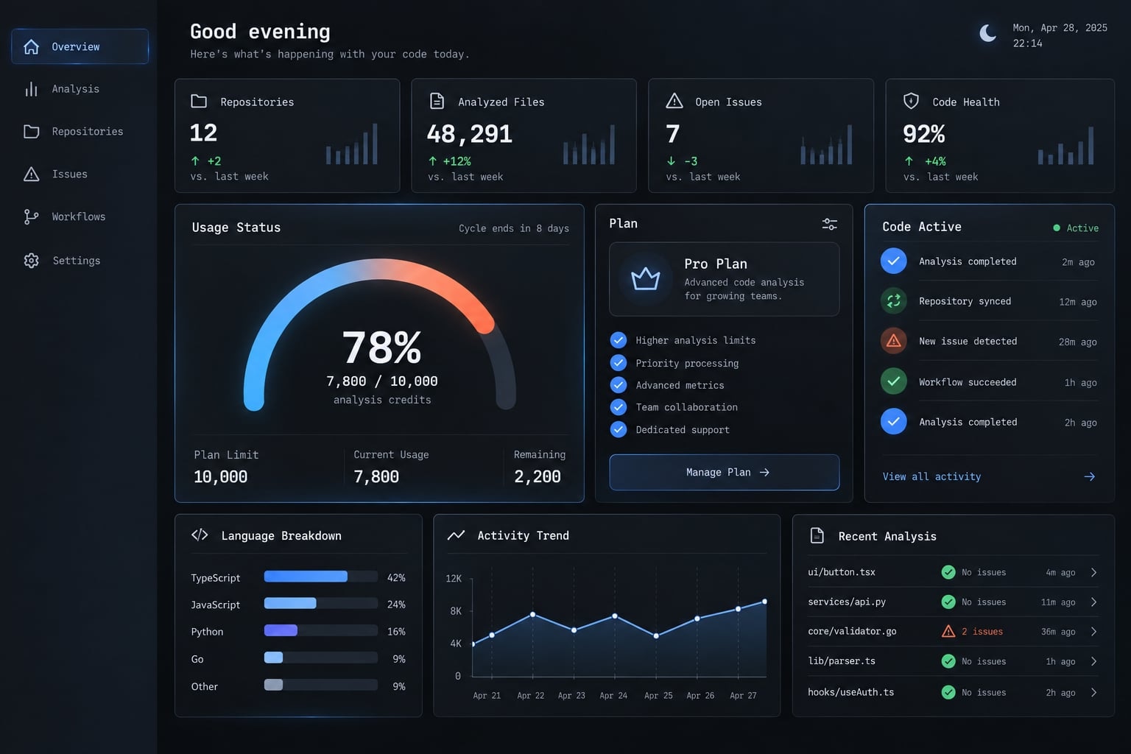Click the Go 9% progress bar

pyautogui.click(x=321, y=658)
